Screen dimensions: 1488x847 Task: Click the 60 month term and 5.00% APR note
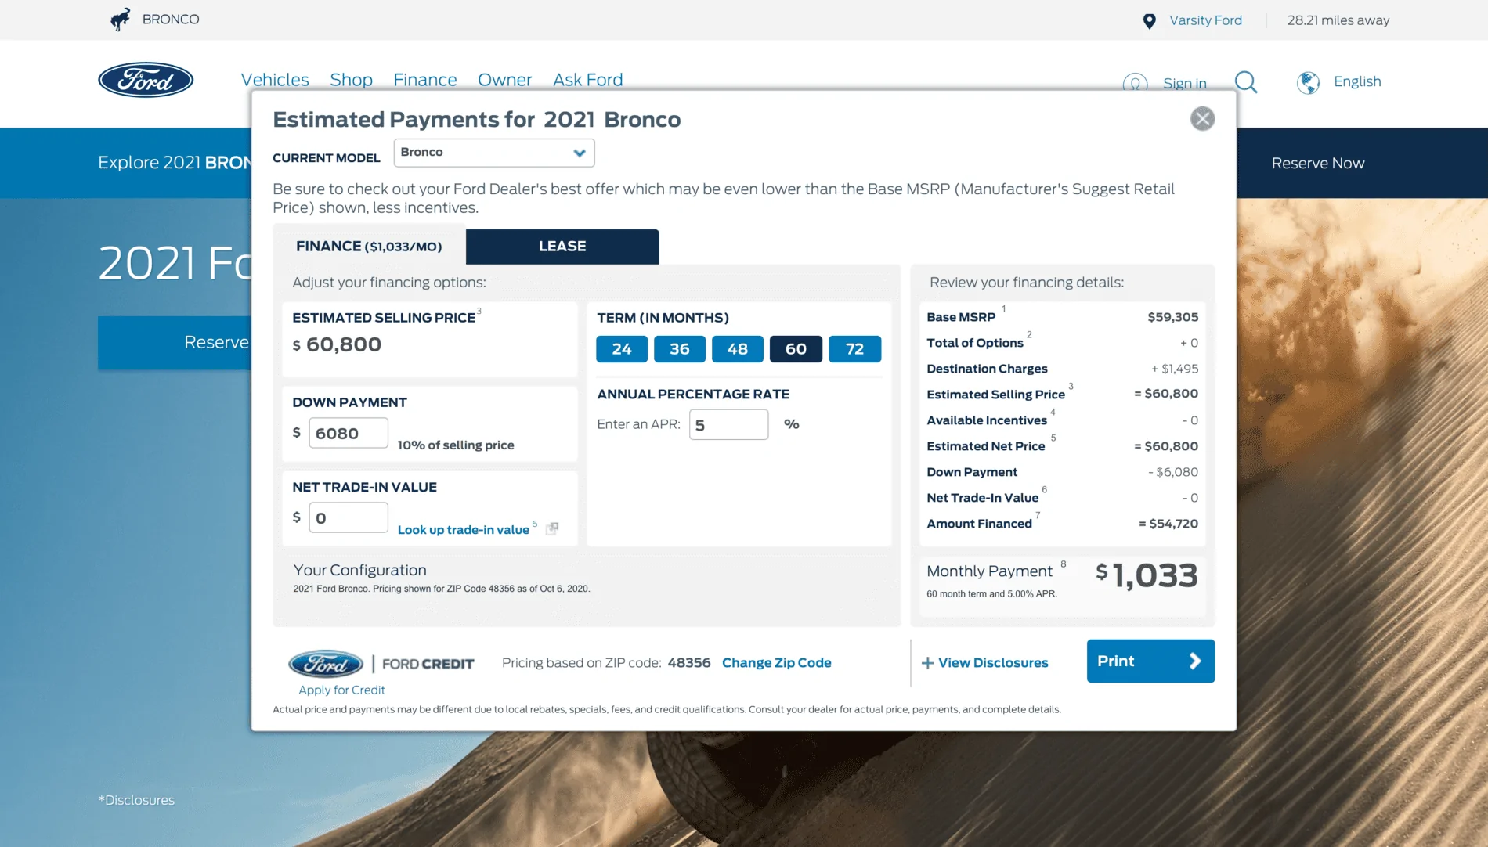[991, 594]
